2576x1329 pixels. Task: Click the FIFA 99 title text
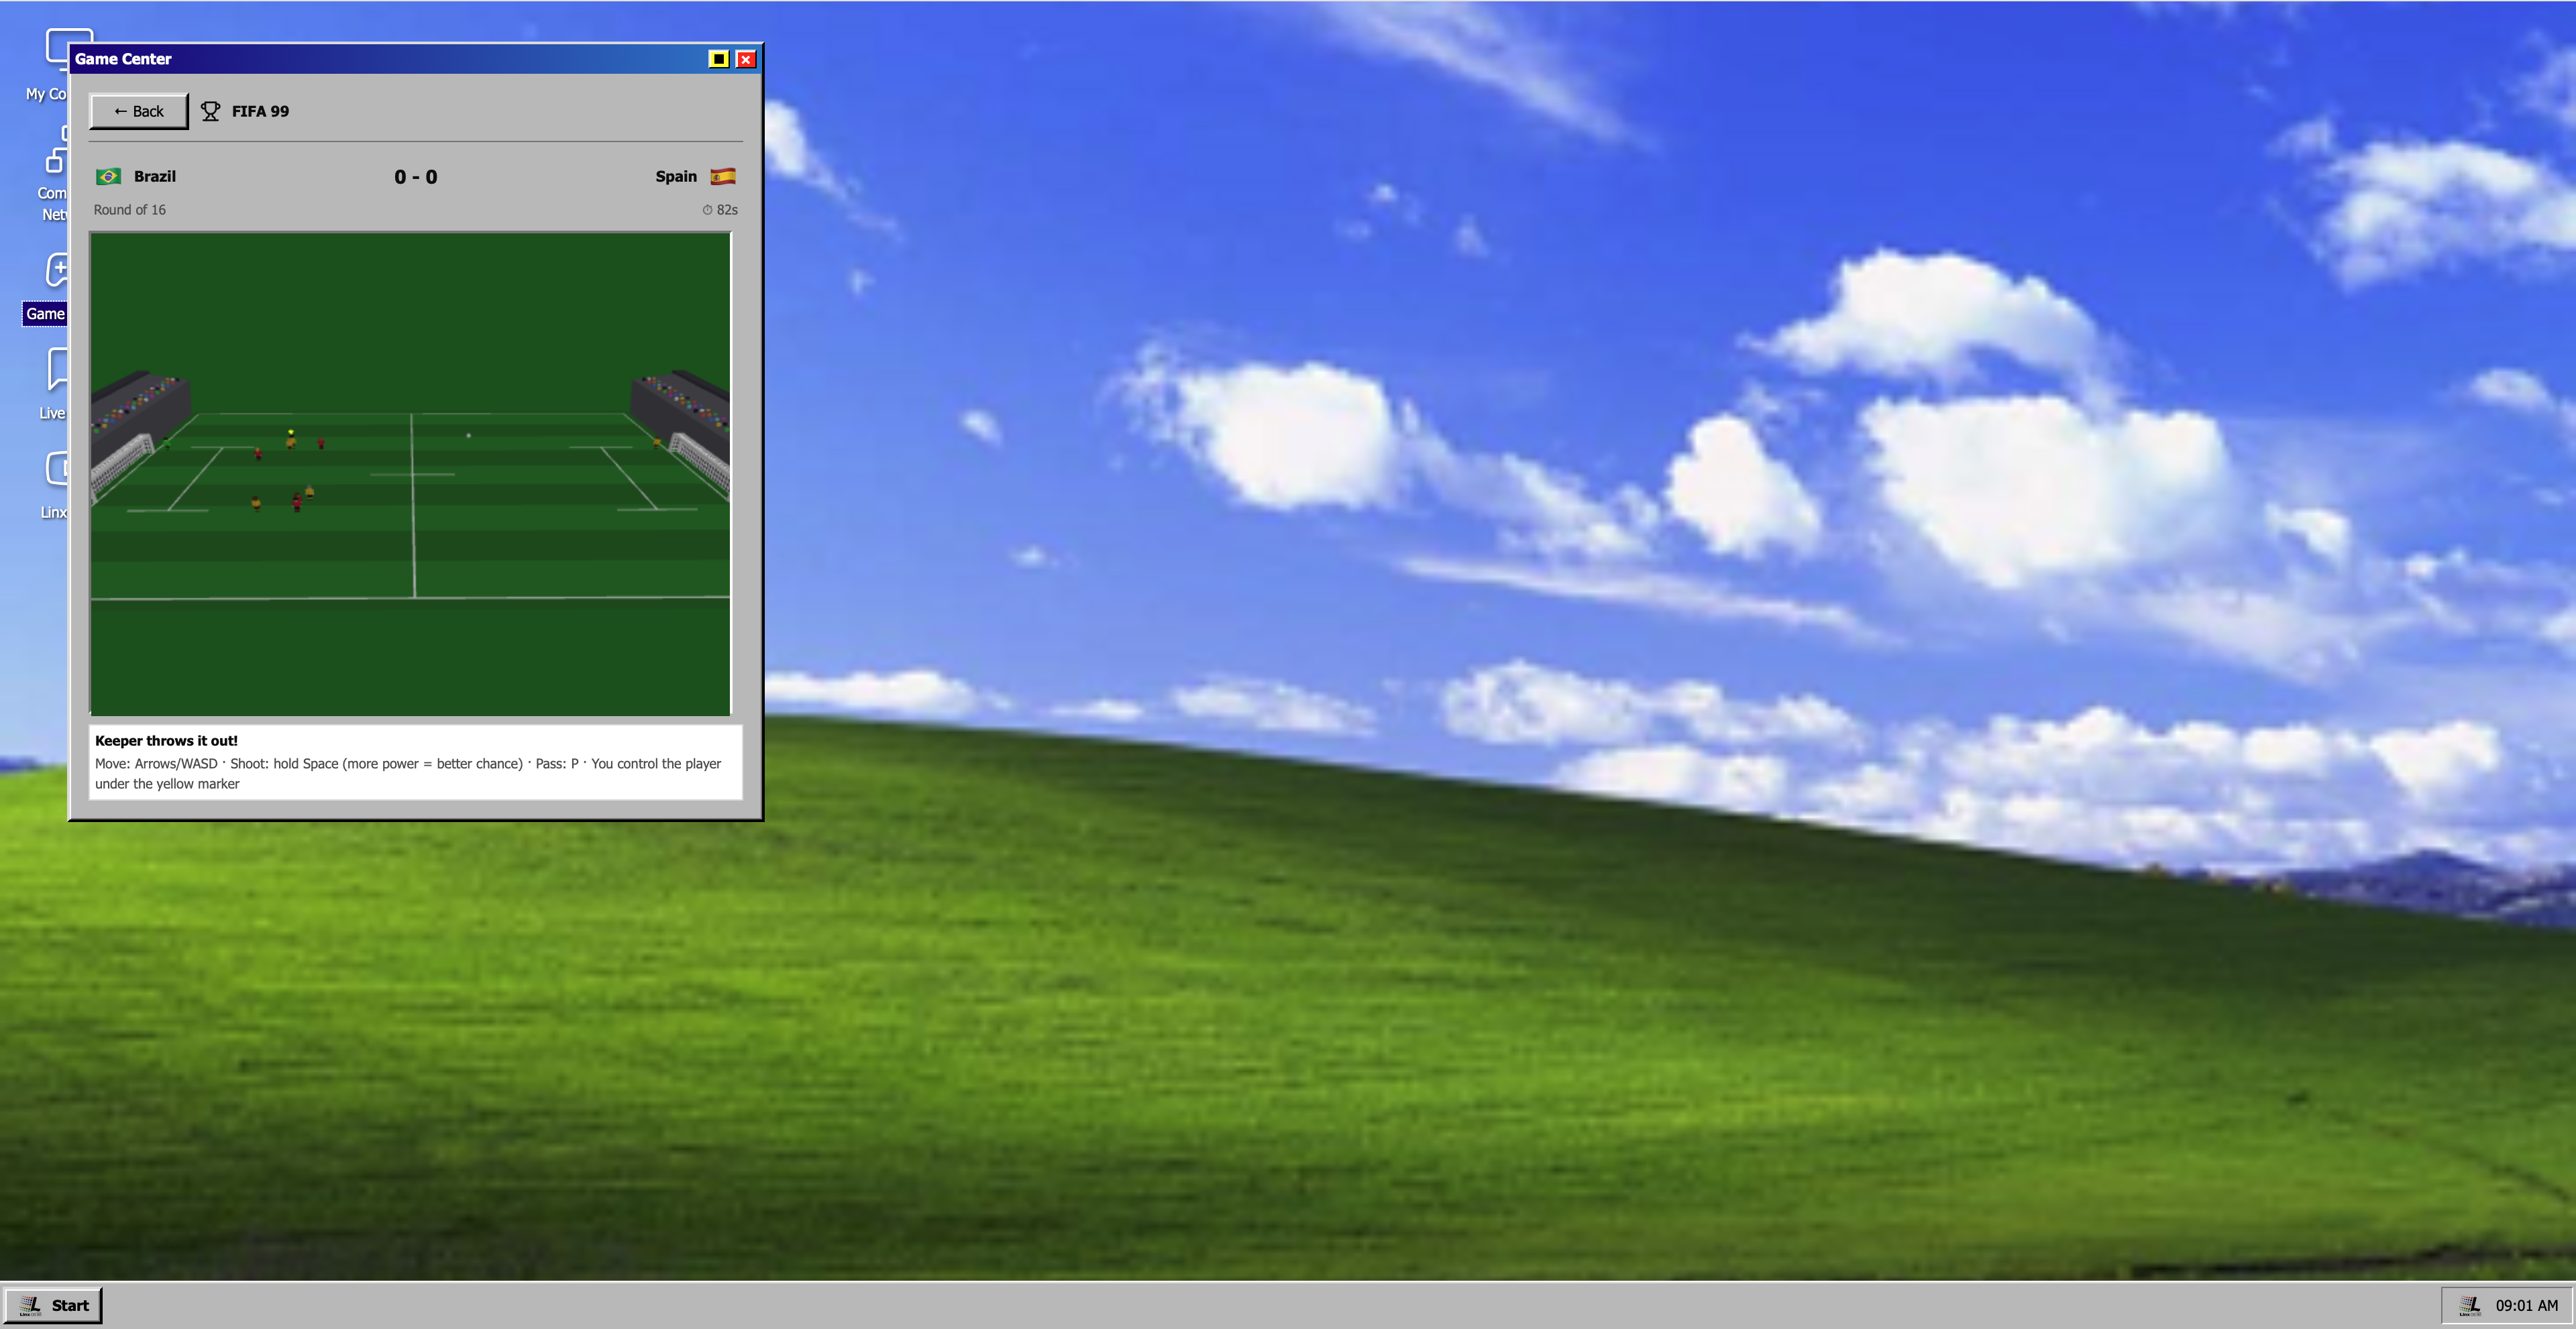[x=260, y=111]
